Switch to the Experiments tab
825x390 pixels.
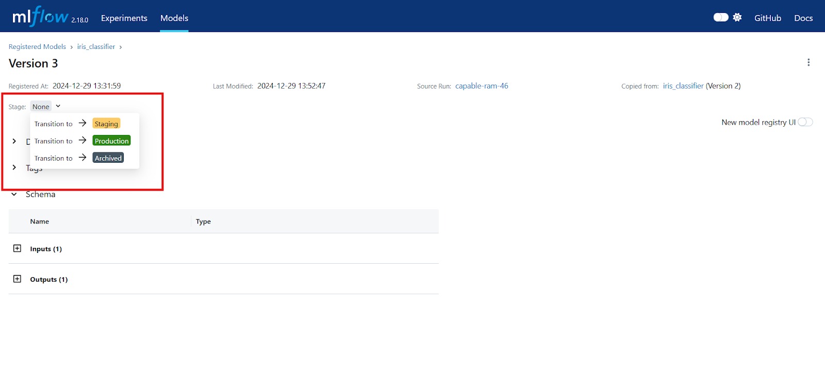point(124,18)
